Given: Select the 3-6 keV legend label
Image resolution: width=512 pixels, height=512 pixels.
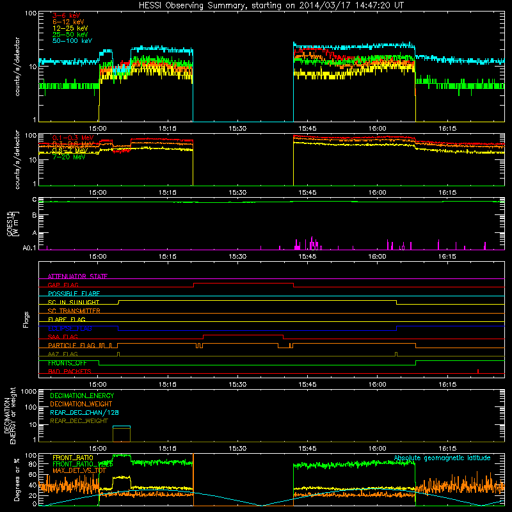Looking at the screenshot, I should point(66,15).
